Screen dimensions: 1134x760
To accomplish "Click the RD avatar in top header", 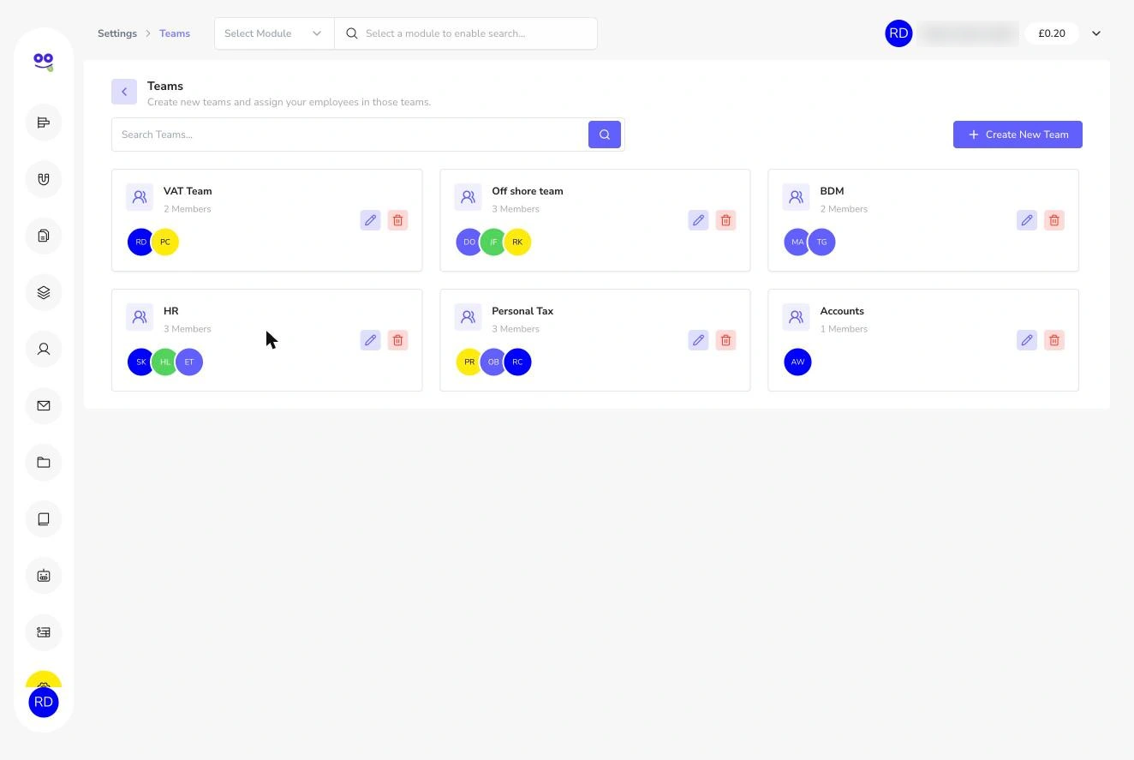I will pos(898,33).
